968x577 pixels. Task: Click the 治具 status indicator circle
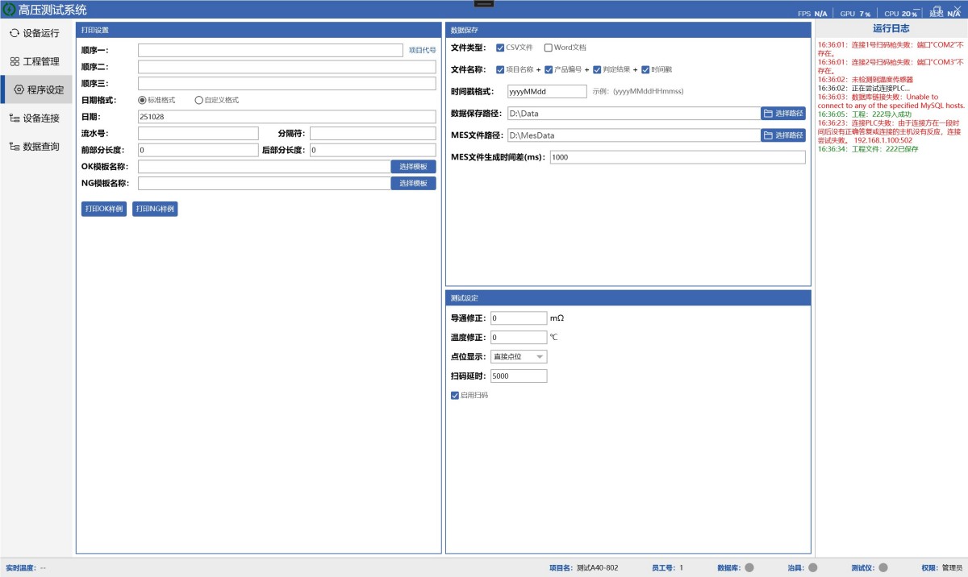tap(812, 567)
